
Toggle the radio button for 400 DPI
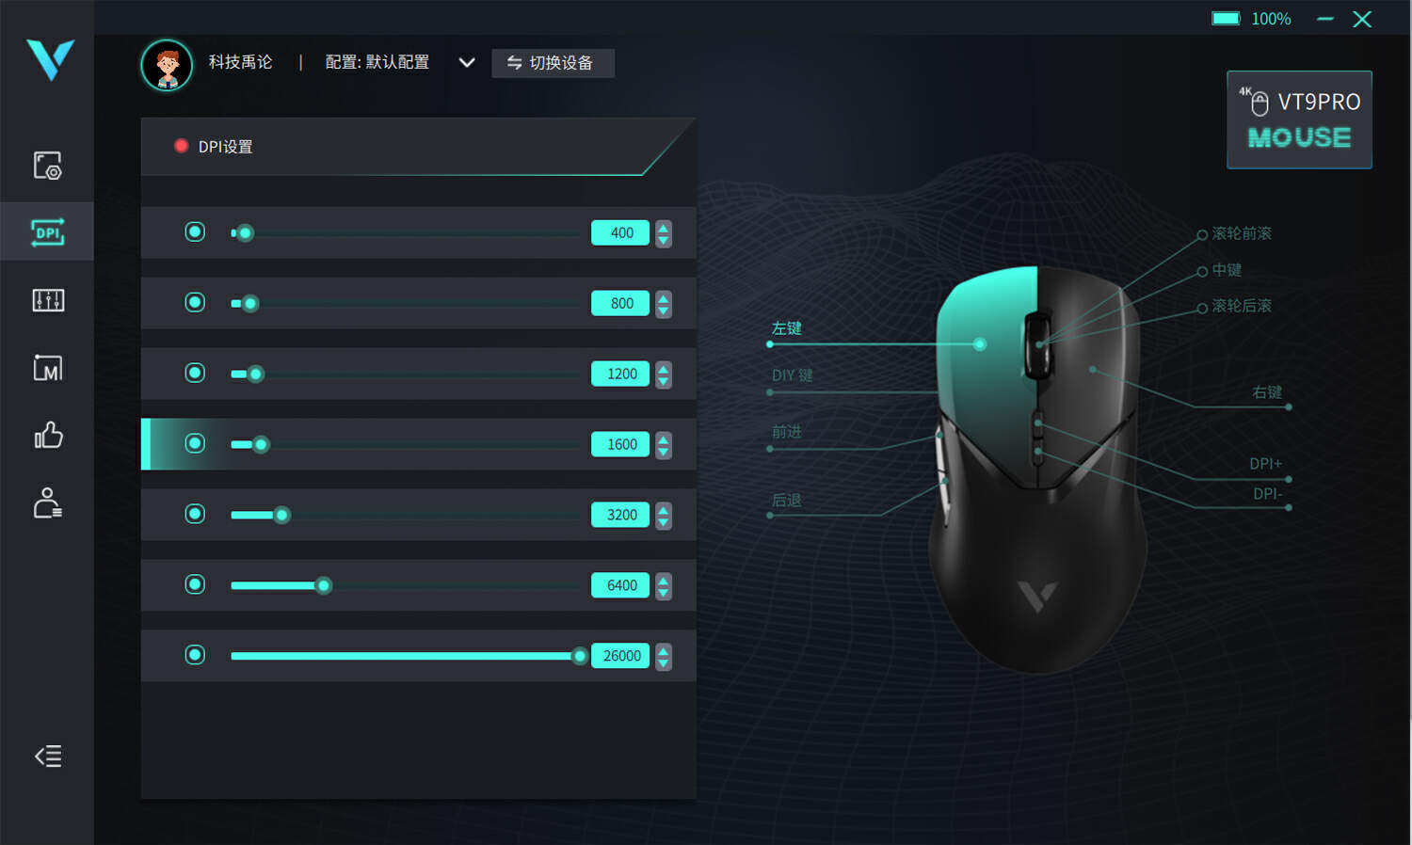(x=195, y=231)
